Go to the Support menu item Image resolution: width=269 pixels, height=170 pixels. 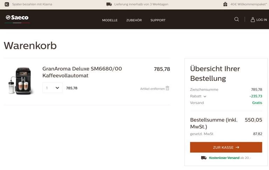pyautogui.click(x=158, y=20)
